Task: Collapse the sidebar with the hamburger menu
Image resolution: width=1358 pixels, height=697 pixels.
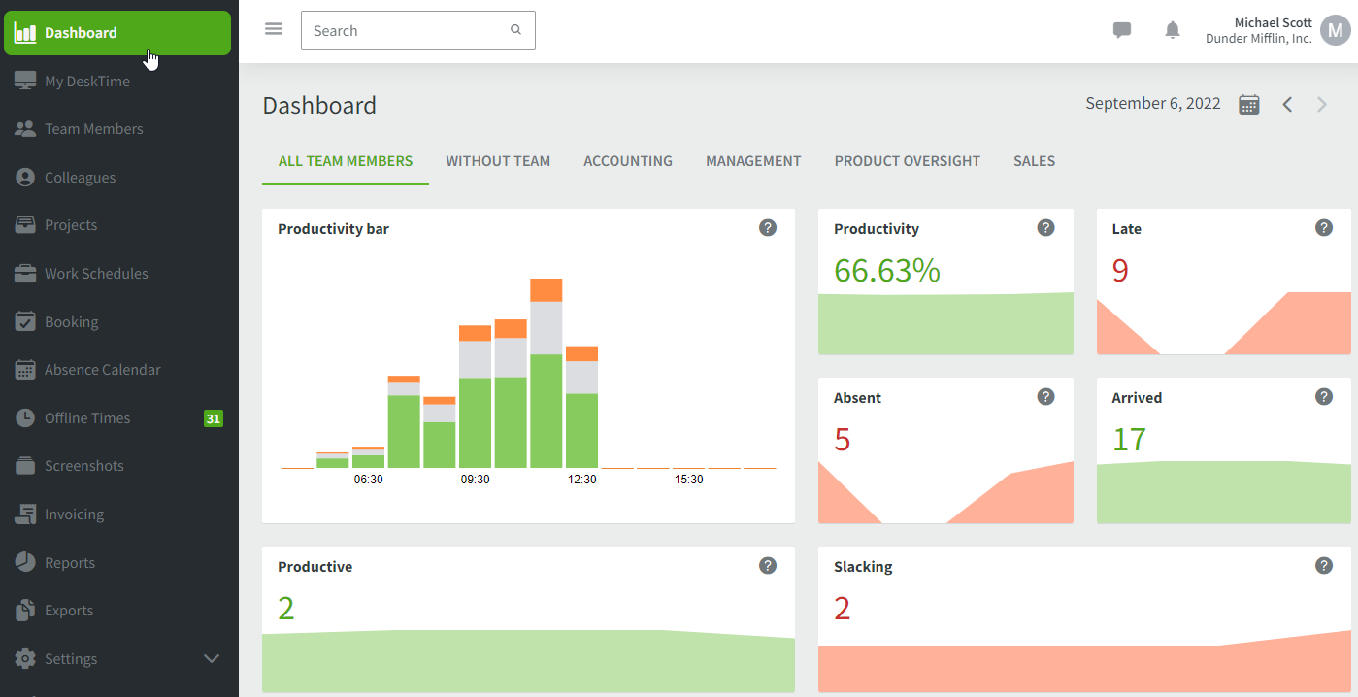Action: [x=273, y=28]
